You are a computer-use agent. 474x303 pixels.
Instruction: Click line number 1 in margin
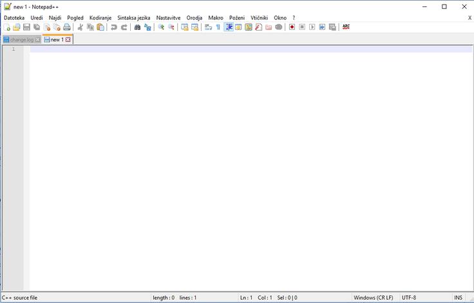(x=14, y=49)
